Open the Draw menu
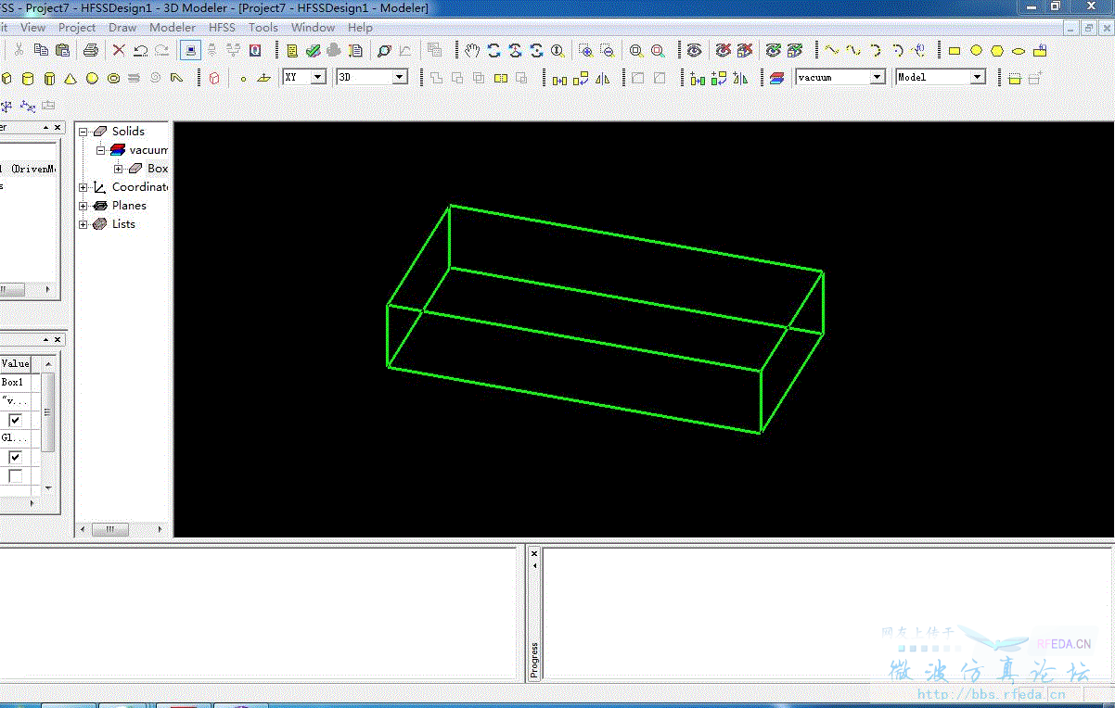This screenshot has width=1115, height=708. [x=122, y=27]
